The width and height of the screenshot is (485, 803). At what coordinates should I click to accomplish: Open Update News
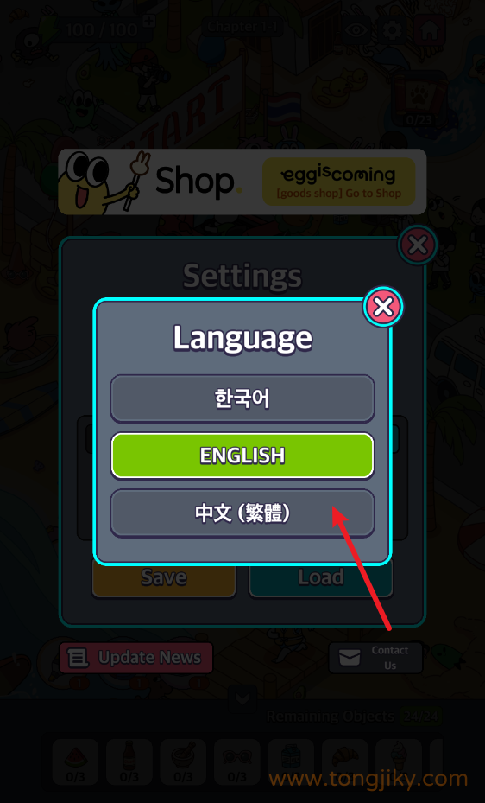(x=136, y=658)
